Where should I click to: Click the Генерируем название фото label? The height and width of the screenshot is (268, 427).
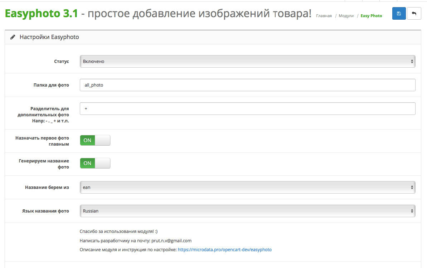click(x=44, y=164)
